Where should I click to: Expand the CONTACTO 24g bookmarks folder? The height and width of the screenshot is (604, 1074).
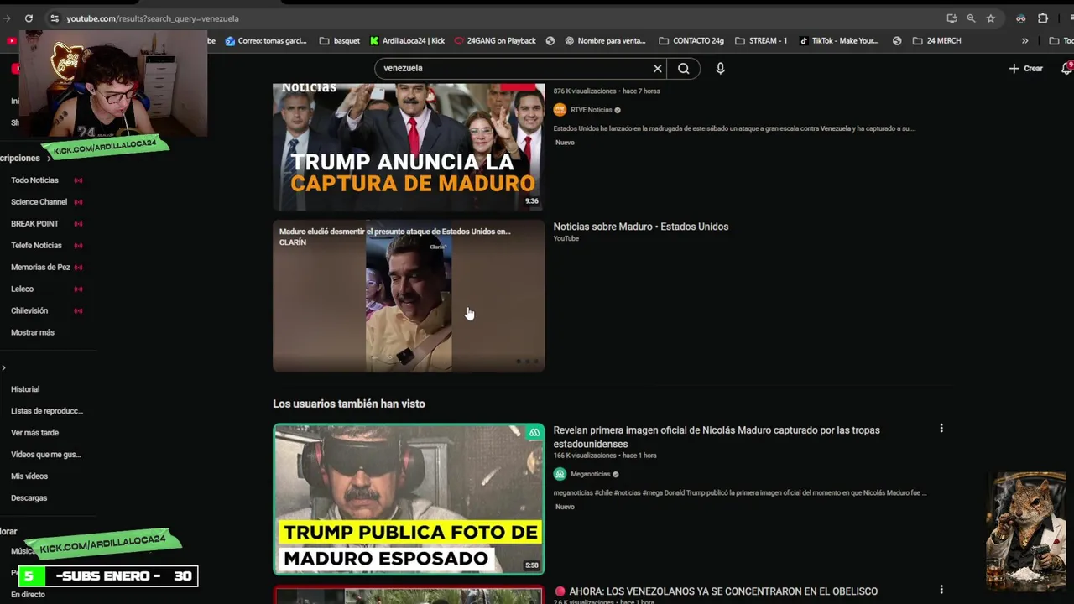pyautogui.click(x=691, y=40)
